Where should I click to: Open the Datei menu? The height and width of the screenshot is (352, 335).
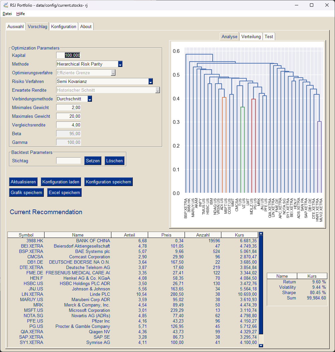coord(7,14)
